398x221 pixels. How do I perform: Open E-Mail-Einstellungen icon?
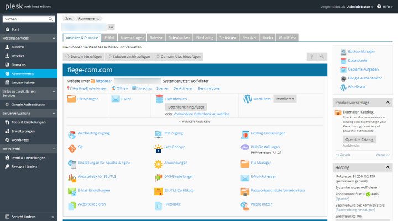click(x=72, y=192)
